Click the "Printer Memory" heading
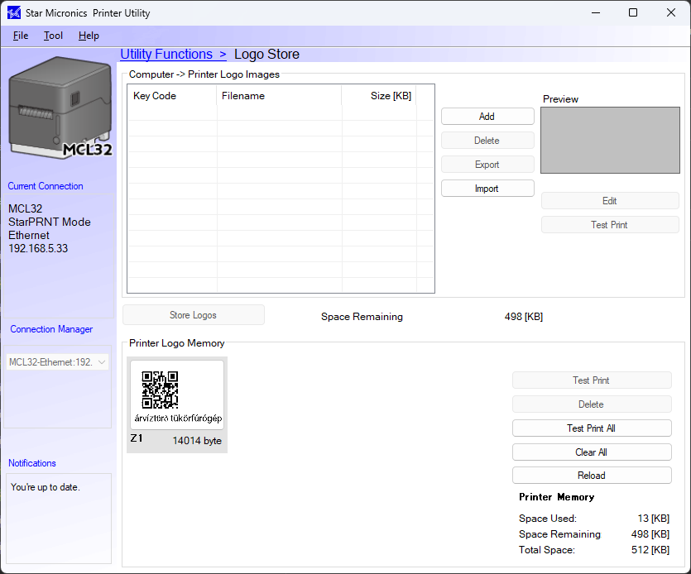This screenshot has width=691, height=574. [x=557, y=497]
